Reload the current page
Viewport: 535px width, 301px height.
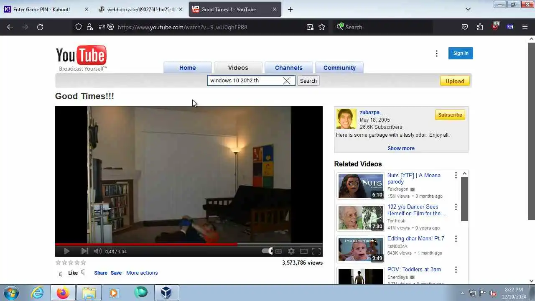40,27
